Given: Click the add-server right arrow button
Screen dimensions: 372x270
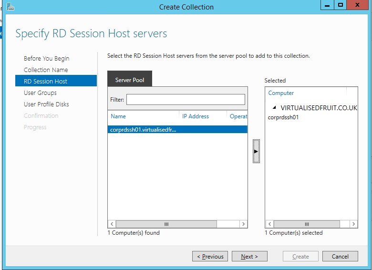Looking at the screenshot, I should 256,151.
